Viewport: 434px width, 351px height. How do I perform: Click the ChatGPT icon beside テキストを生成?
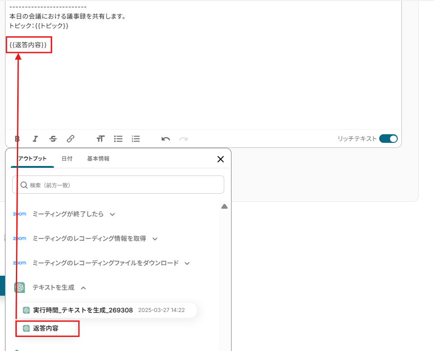19,288
